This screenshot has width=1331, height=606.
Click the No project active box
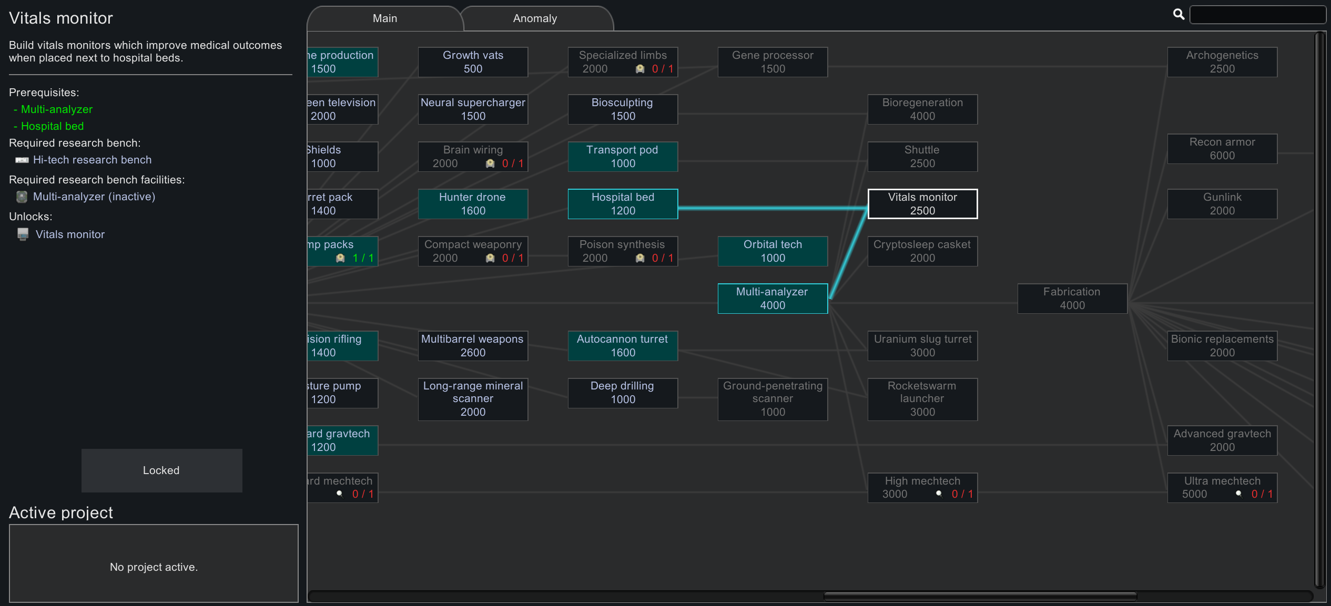tap(154, 563)
